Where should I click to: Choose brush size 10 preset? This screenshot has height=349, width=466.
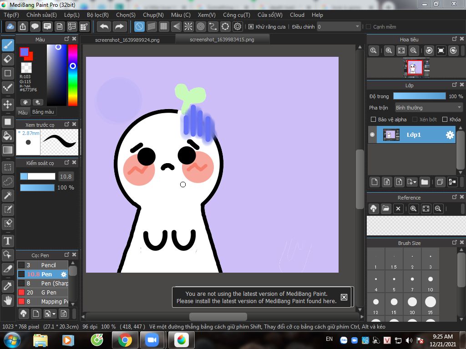[431, 282]
